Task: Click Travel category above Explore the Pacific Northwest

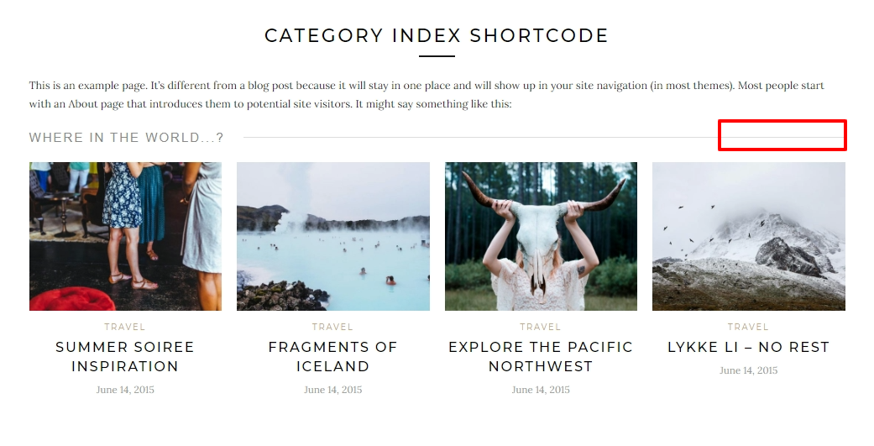Action: click(x=541, y=327)
